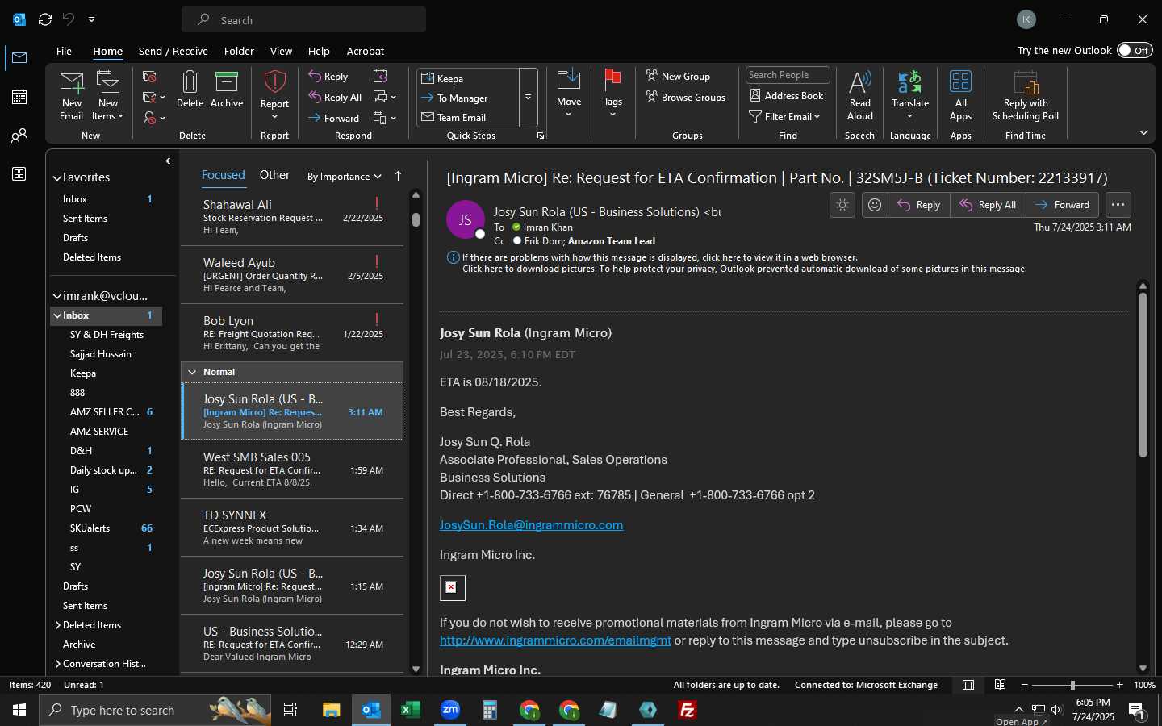1162x726 pixels.
Task: Toggle the Try the new Outlook switch
Action: [1135, 51]
